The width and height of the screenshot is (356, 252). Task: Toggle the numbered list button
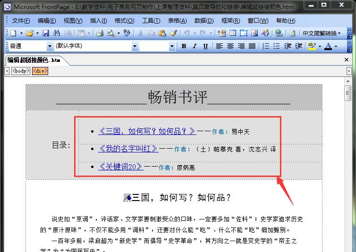(x=266, y=46)
